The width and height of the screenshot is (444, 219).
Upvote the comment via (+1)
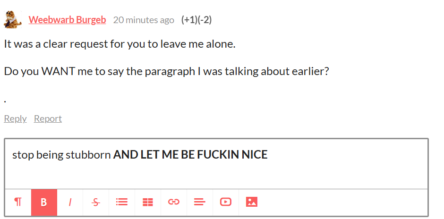tap(189, 20)
